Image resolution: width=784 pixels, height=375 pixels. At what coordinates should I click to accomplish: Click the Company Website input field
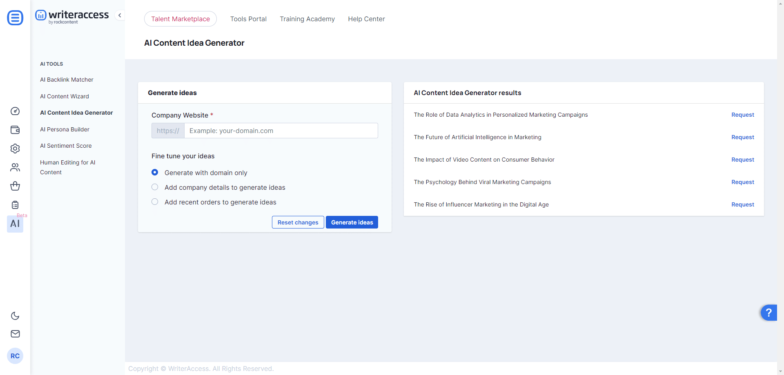click(x=281, y=131)
